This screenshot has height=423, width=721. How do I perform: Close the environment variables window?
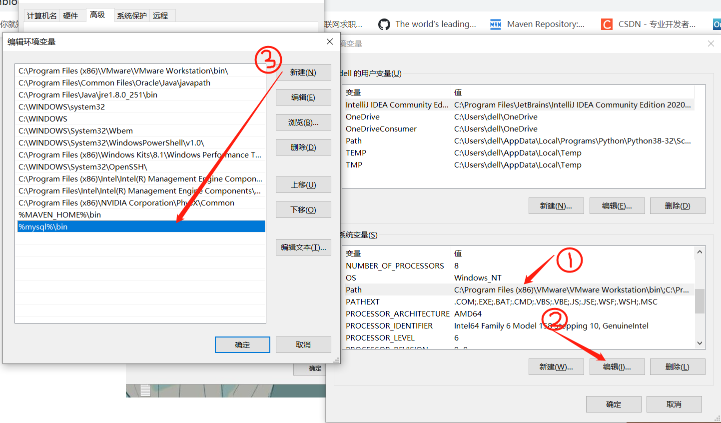click(711, 44)
